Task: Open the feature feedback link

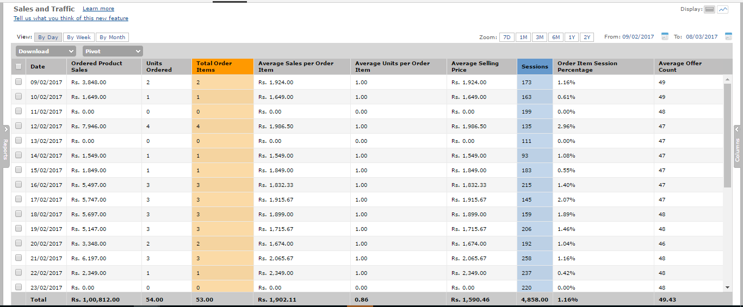Action: (x=71, y=18)
